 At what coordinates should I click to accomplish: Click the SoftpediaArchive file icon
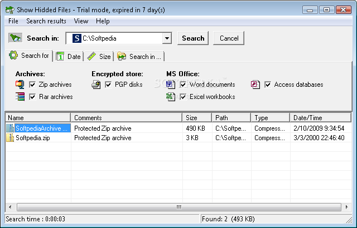tap(10, 128)
